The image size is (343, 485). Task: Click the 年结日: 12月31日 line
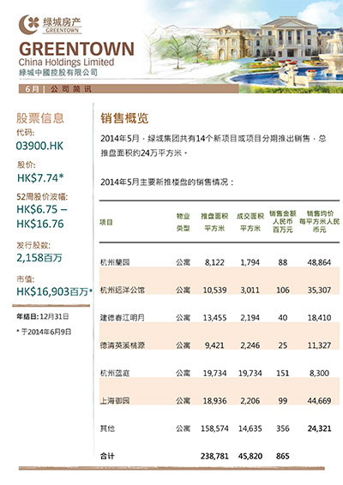[43, 316]
